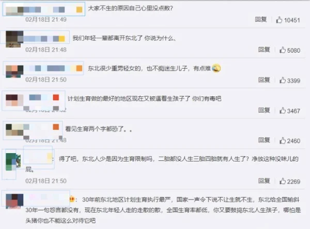310x229 pixels.
Task: Click emoji badge before the last comment
Action: tap(72, 200)
